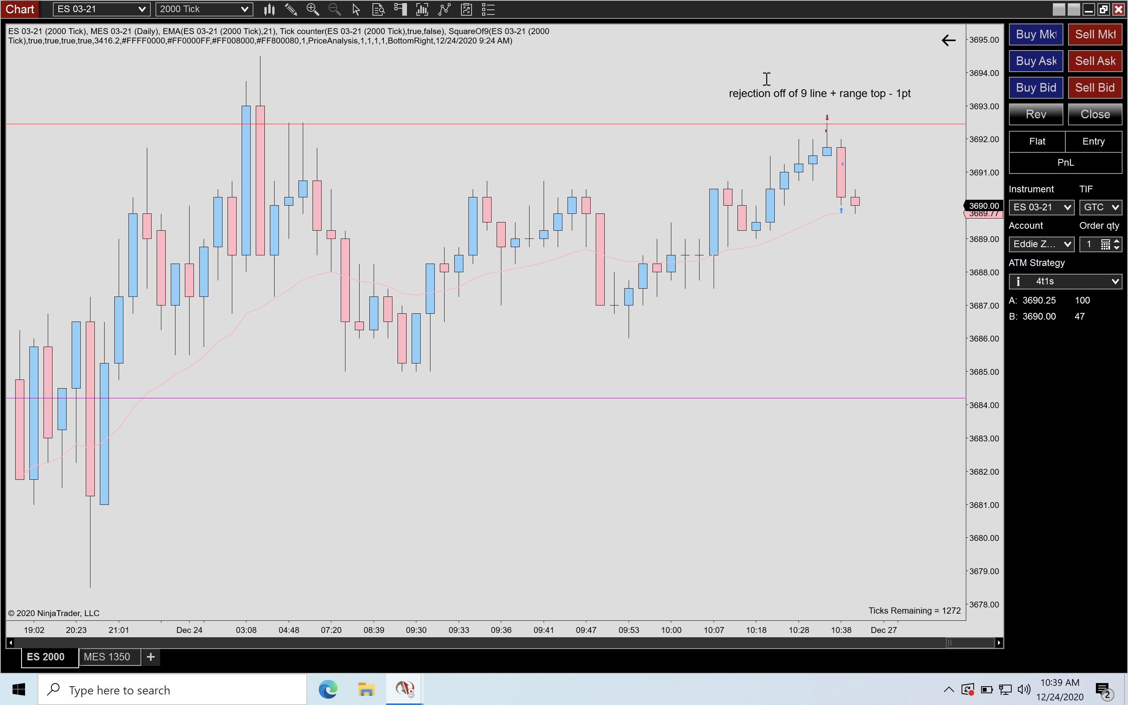Click the 'Ticks Remaining = 1272' text
This screenshot has width=1128, height=705.
point(915,611)
